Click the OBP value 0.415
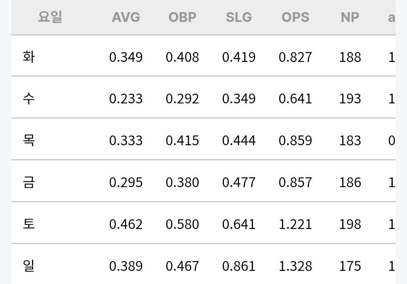Screen dimensions: 407x284 182,141
